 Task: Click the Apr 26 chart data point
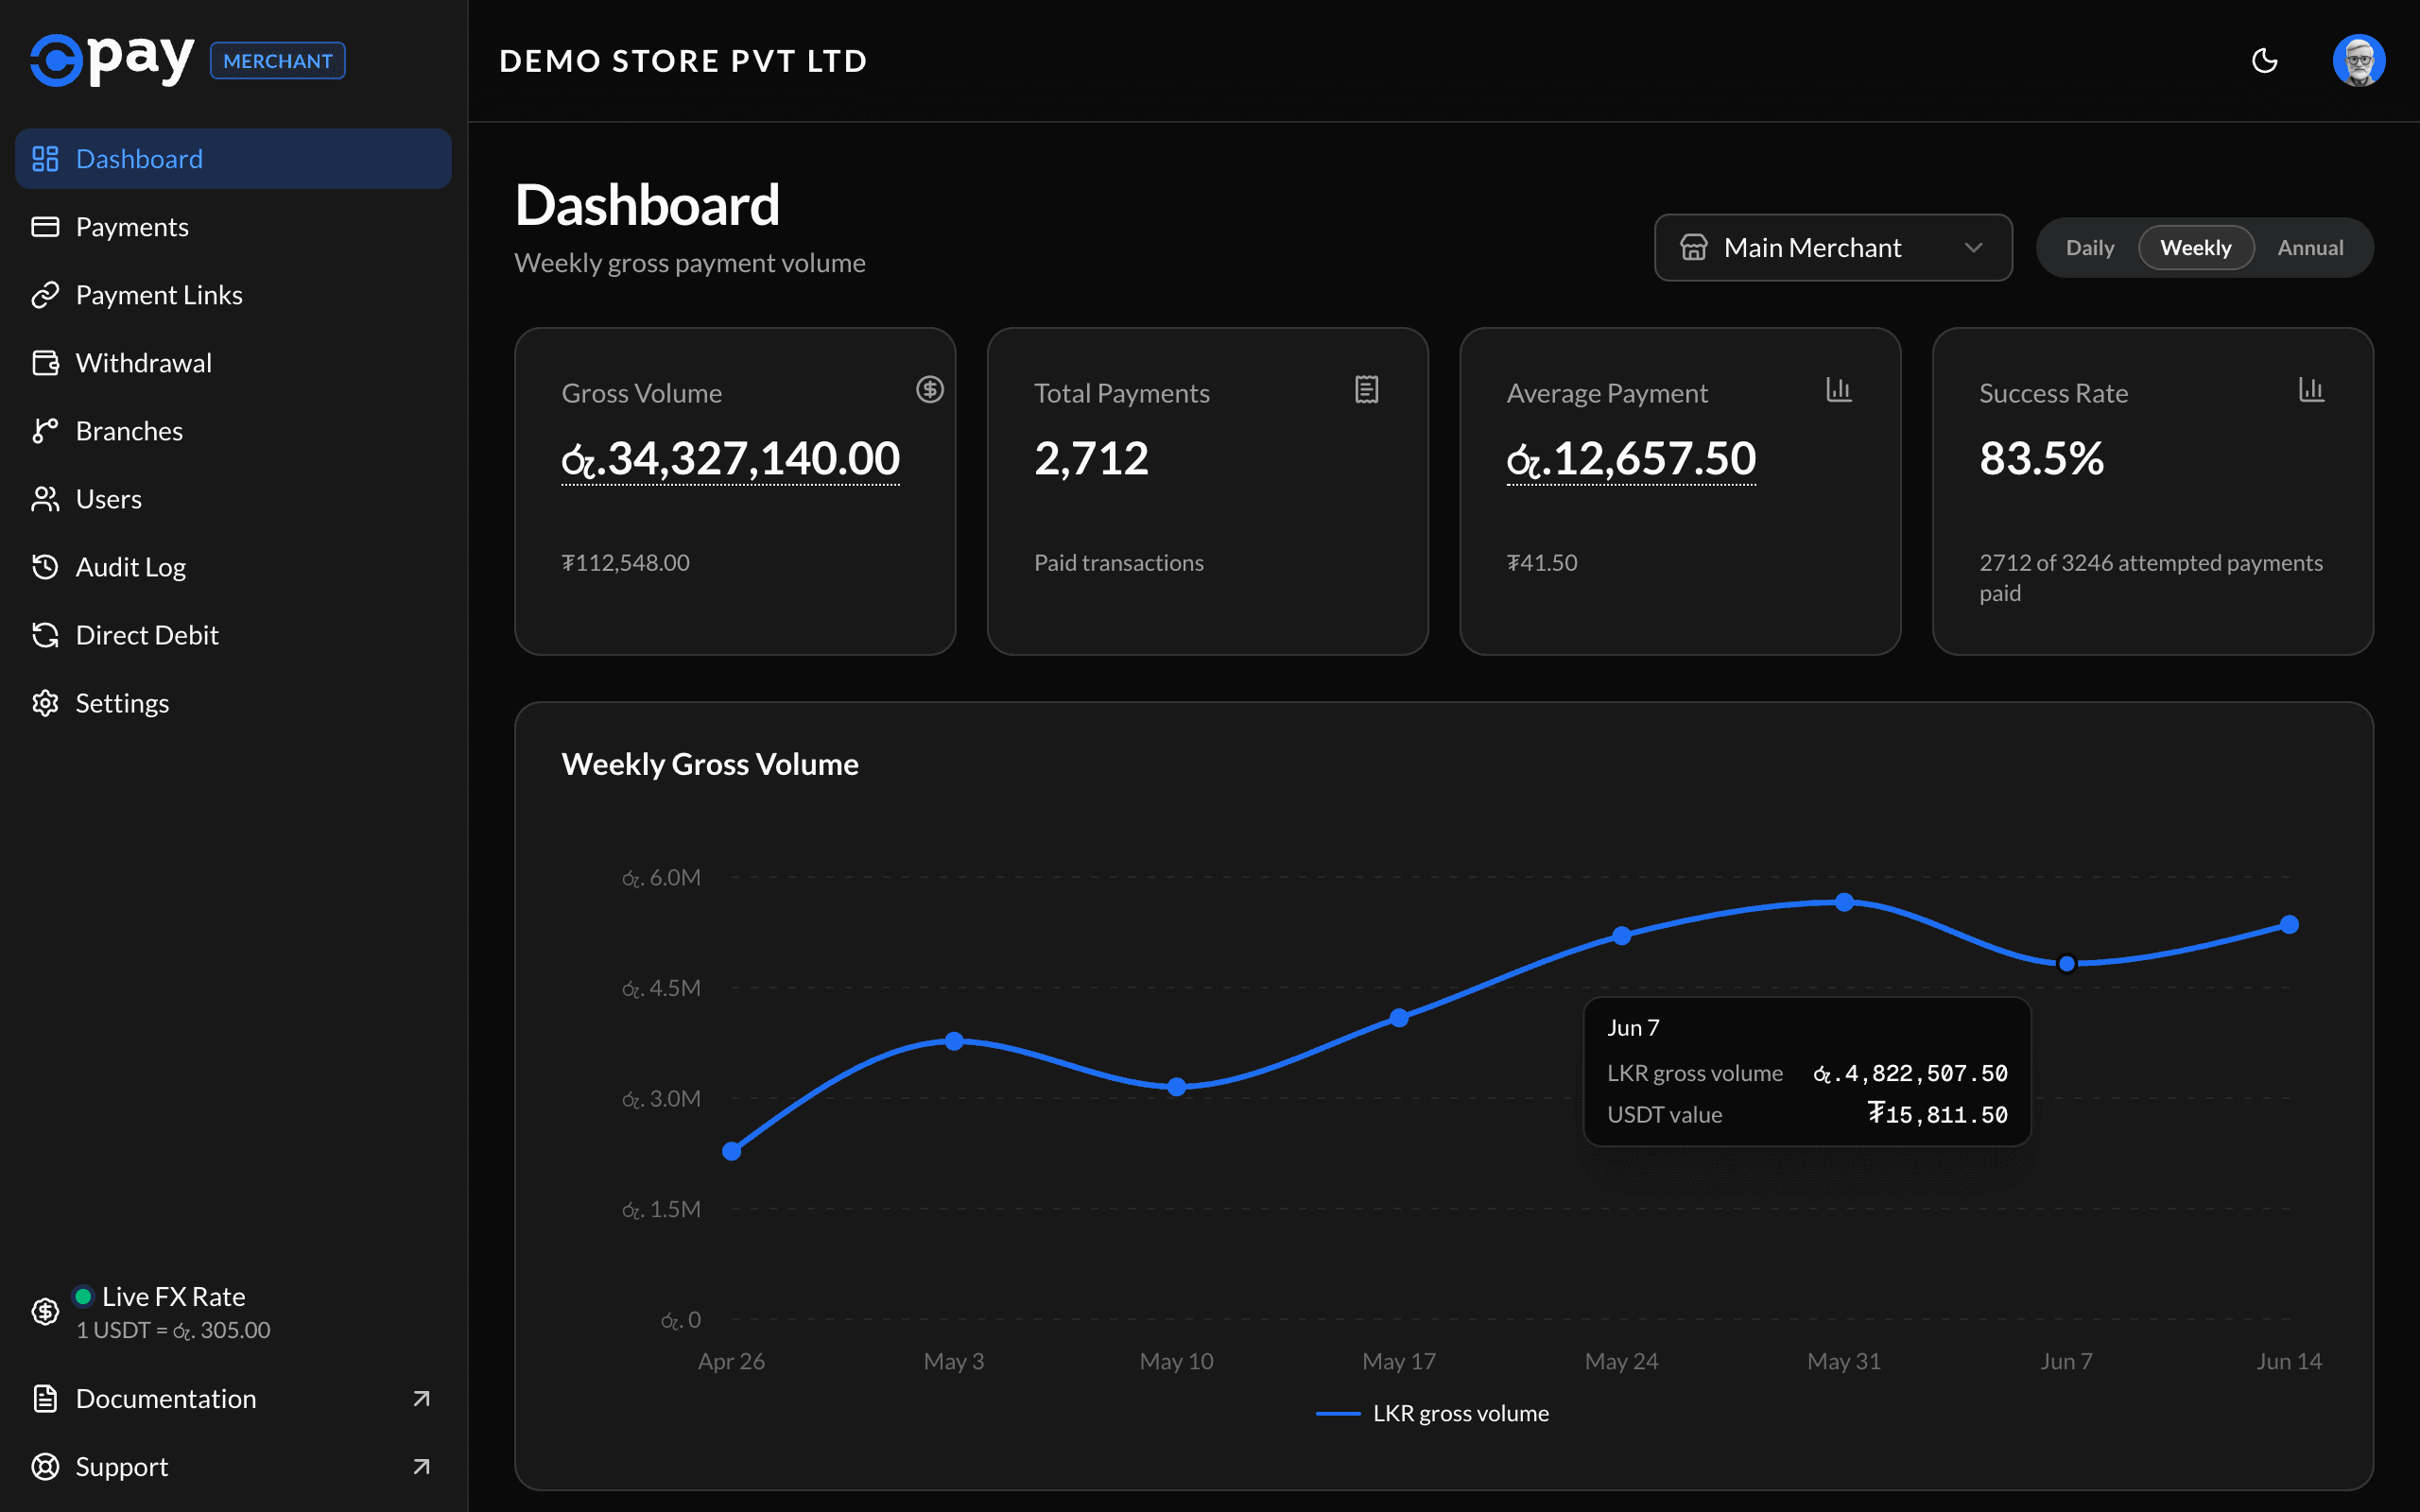pos(732,1151)
